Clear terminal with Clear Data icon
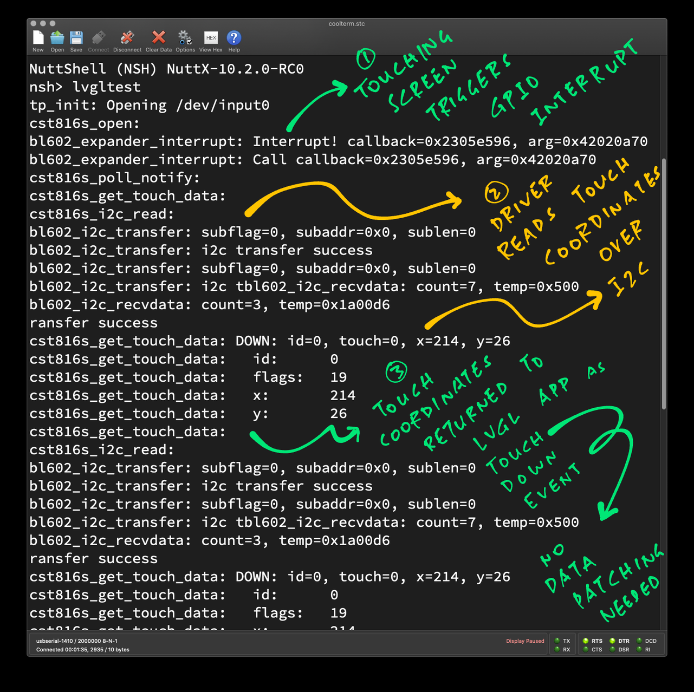694x692 pixels. click(x=158, y=38)
